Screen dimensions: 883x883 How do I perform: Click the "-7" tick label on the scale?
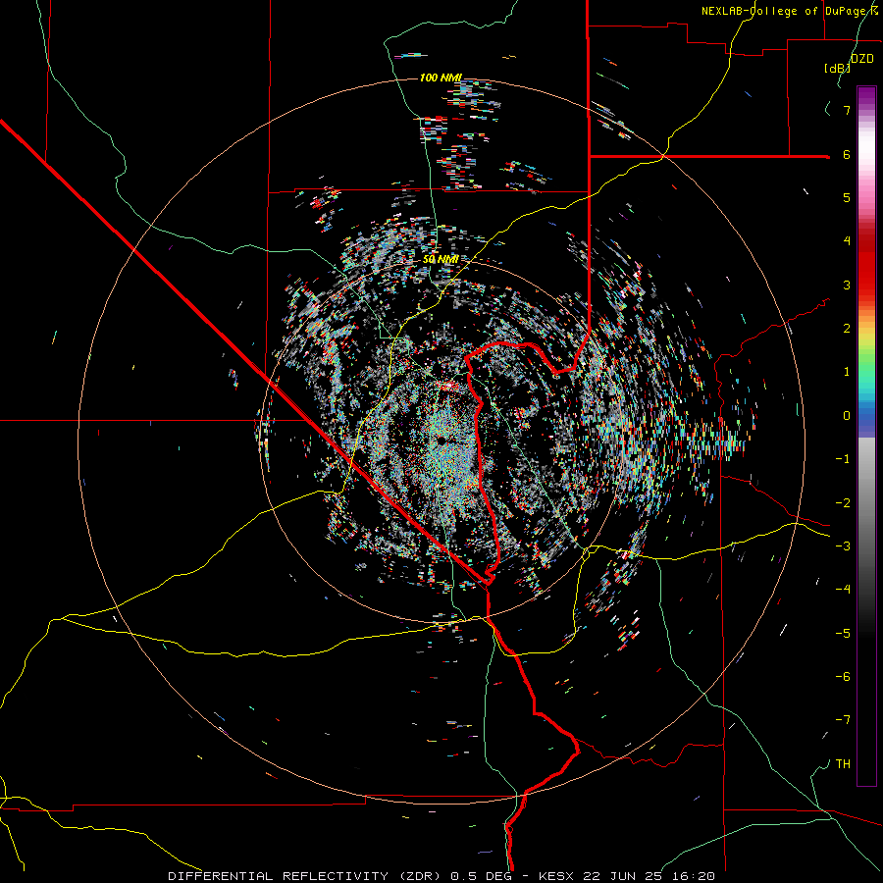click(x=843, y=720)
